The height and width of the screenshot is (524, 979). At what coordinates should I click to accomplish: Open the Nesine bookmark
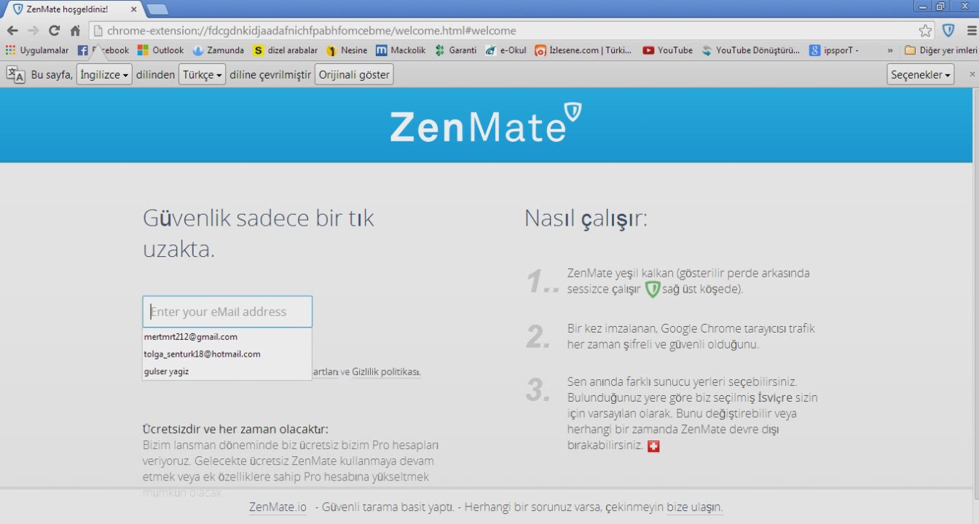[x=347, y=50]
